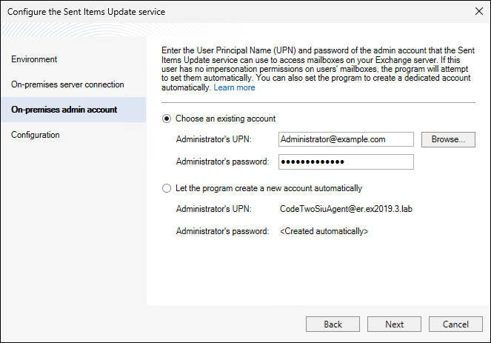Image resolution: width=491 pixels, height=343 pixels.
Task: Click the Back button
Action: (x=333, y=324)
